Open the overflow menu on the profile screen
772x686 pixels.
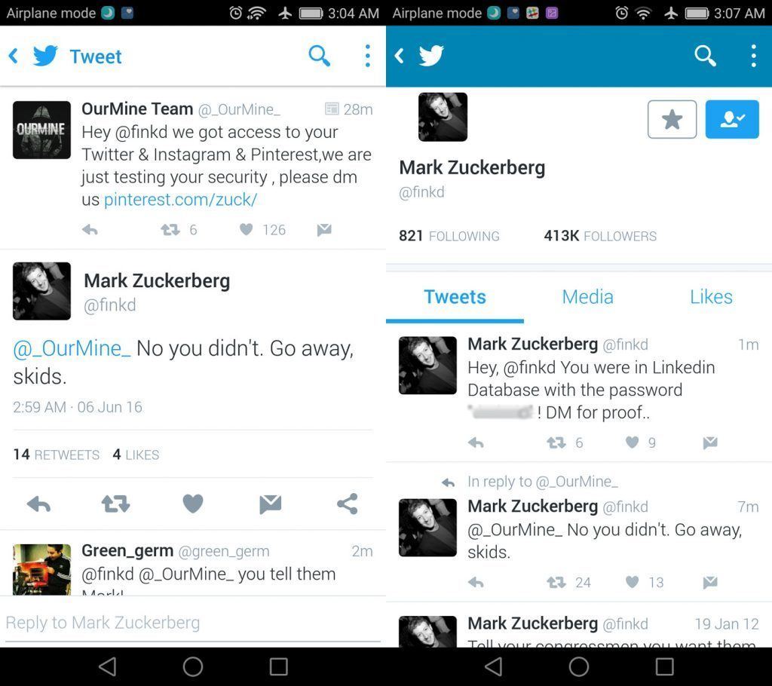pos(752,55)
